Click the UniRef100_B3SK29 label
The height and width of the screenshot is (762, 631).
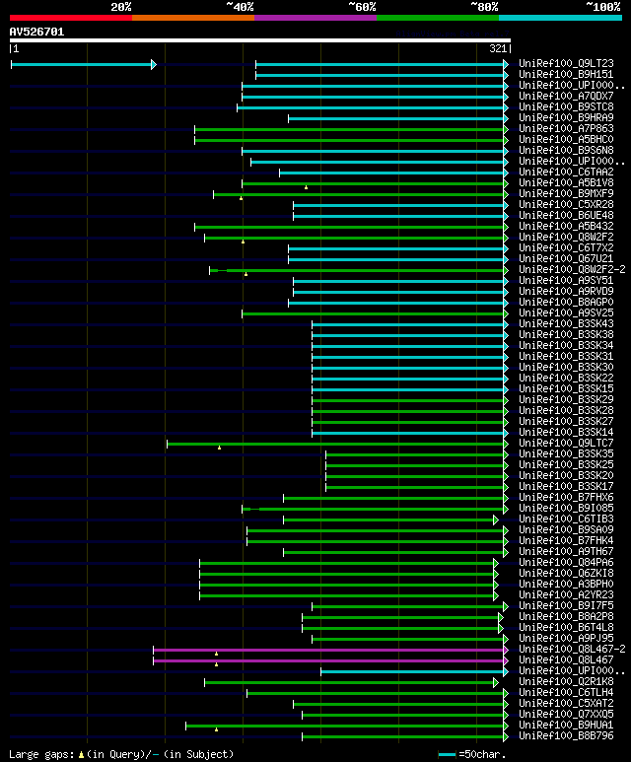click(566, 399)
